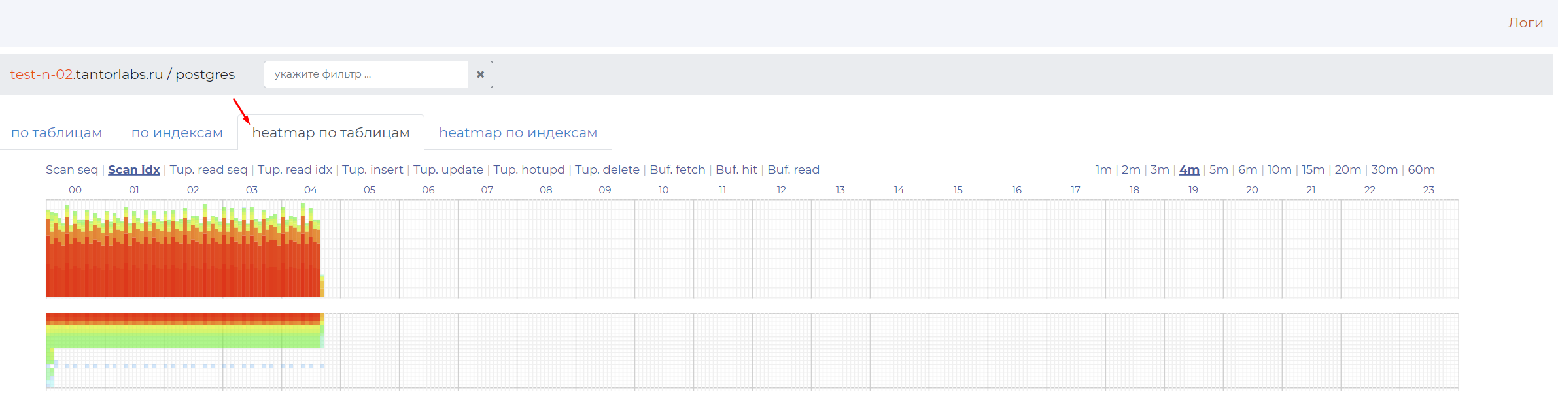Click the hour 12 timeline label
The width and height of the screenshot is (1558, 409).
(781, 190)
